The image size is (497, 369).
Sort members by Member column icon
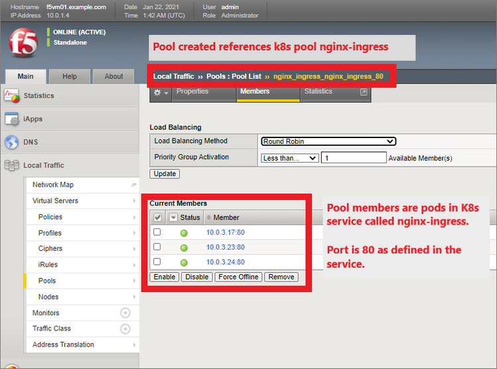tap(208, 218)
